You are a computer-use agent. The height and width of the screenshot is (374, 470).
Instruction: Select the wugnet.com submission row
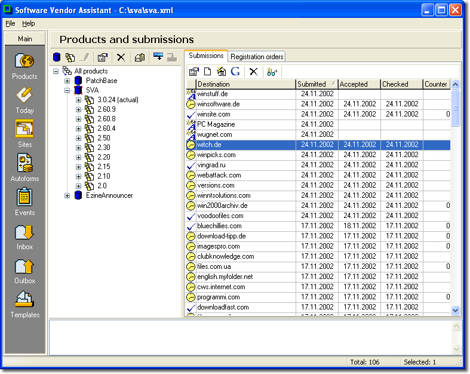click(x=318, y=134)
